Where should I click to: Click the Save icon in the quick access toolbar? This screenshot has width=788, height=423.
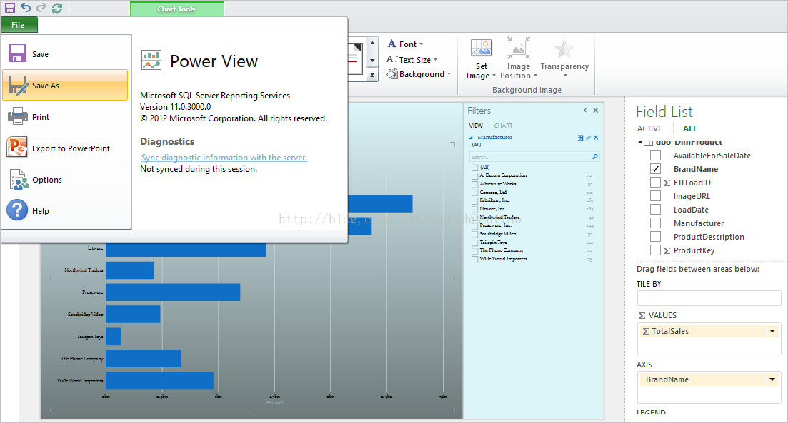tap(9, 8)
